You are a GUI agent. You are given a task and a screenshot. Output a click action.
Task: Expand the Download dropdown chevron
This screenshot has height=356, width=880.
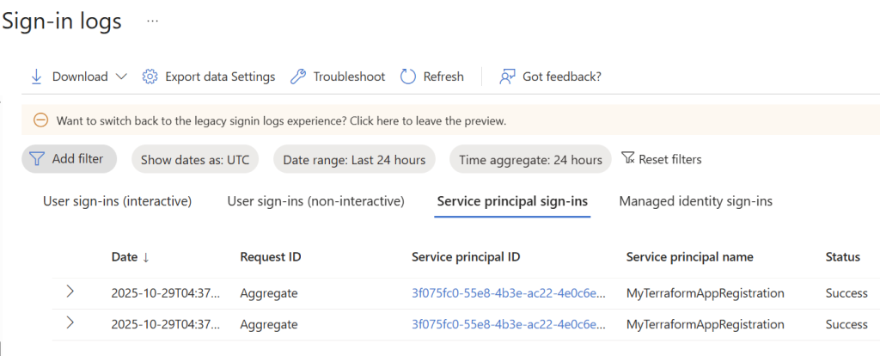120,77
